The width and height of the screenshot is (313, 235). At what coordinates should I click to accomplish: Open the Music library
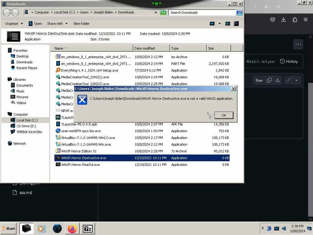[x=20, y=91]
